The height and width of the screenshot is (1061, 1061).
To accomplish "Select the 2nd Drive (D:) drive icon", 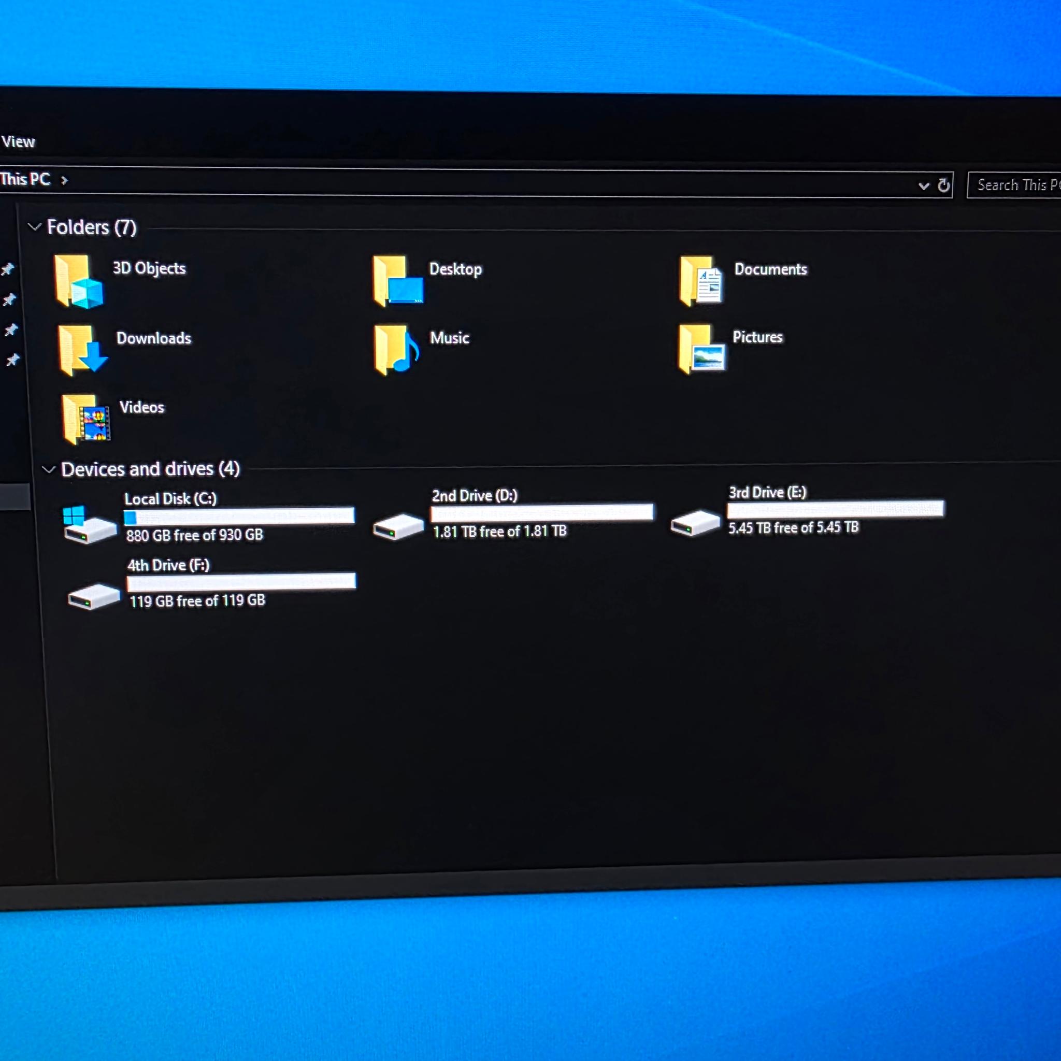I will click(x=398, y=527).
